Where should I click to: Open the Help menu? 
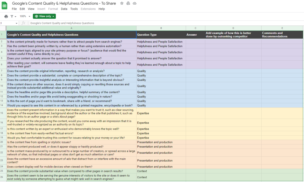pyautogui.click(x=102, y=9)
